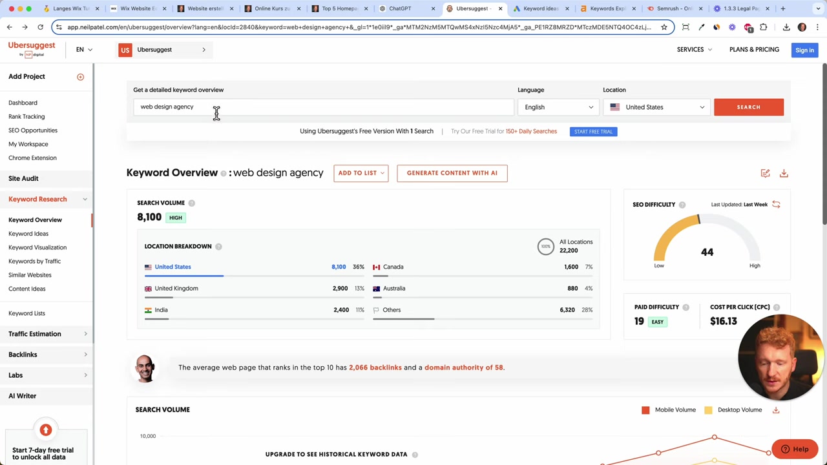The height and width of the screenshot is (465, 827).
Task: Open Similar Websites in sidebar
Action: click(x=30, y=275)
